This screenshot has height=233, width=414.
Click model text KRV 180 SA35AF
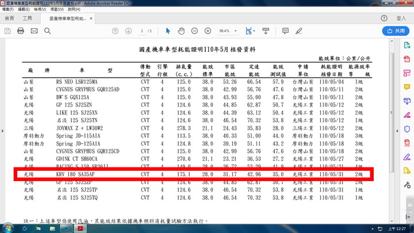tap(75, 174)
